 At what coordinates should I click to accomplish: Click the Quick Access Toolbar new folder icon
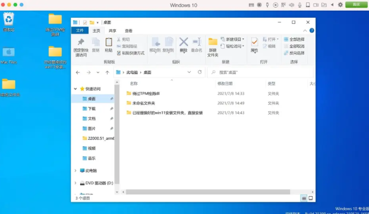(x=92, y=23)
